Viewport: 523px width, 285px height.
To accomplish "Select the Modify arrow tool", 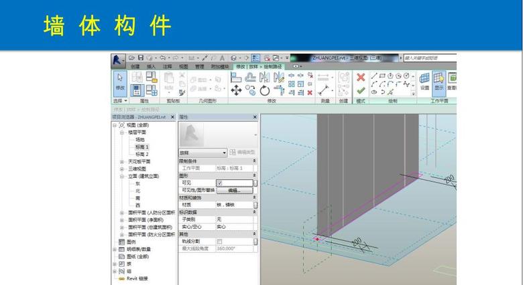I will click(120, 80).
